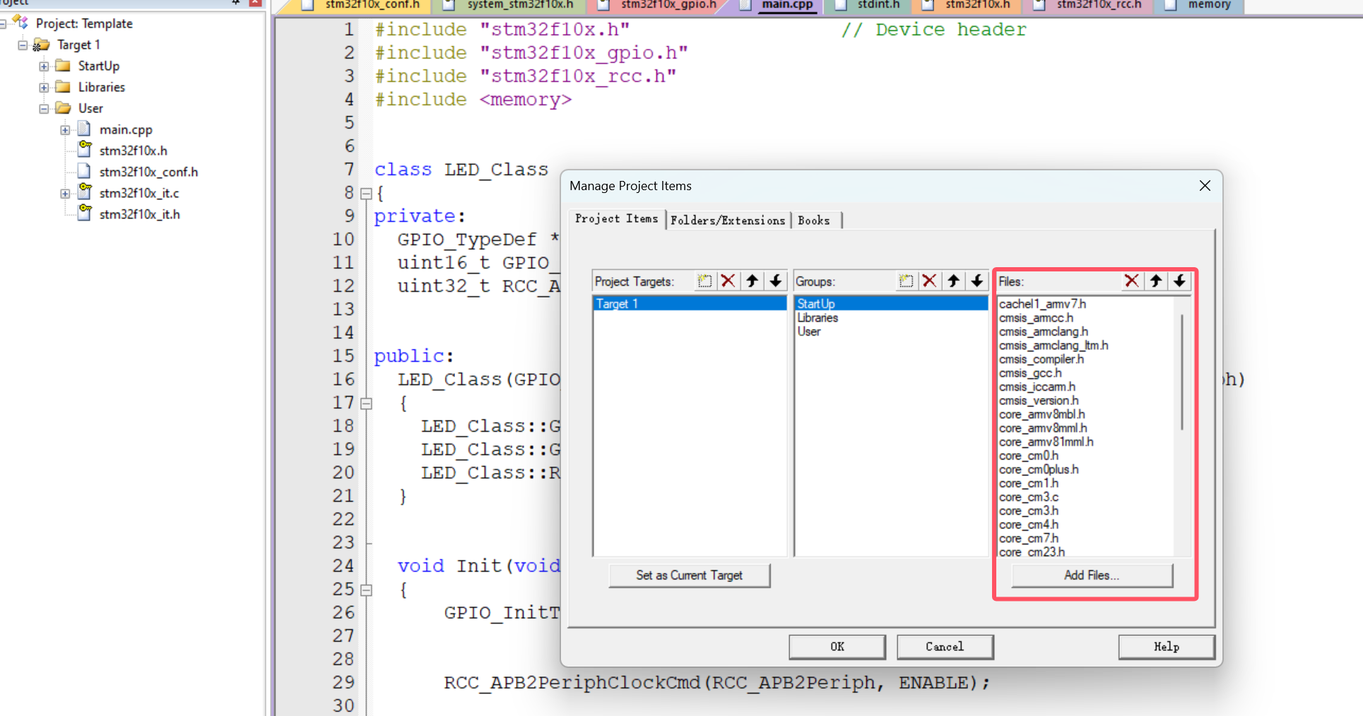This screenshot has width=1363, height=716.
Task: Close the Manage Project Items dialog
Action: 1205,186
